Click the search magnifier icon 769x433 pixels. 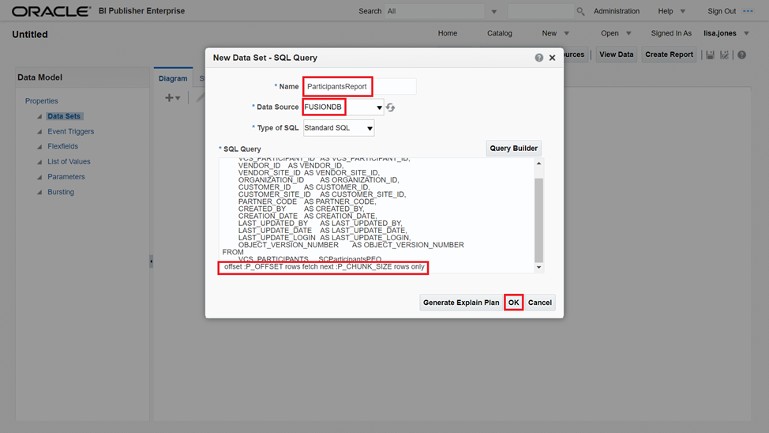pos(580,11)
